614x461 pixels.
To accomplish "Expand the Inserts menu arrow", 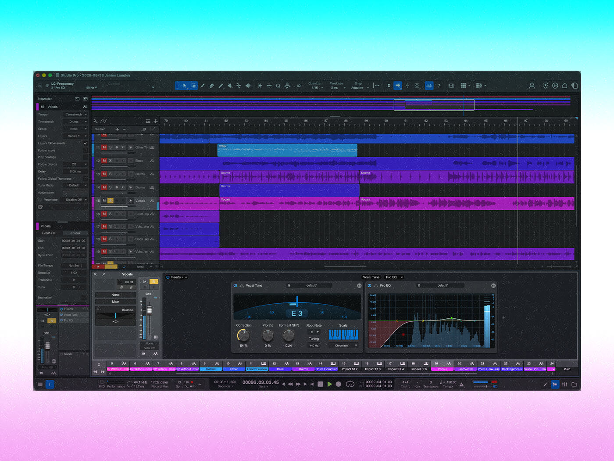I will [182, 277].
